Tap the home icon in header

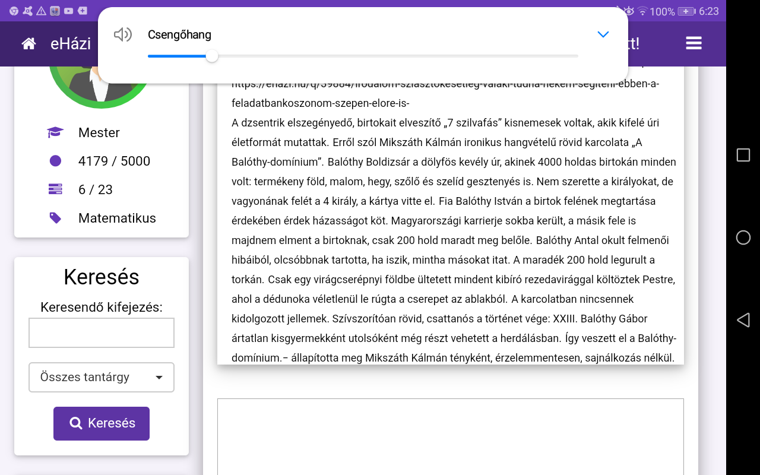28,43
